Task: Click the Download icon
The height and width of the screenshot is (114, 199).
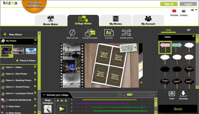Action: pyautogui.click(x=183, y=94)
